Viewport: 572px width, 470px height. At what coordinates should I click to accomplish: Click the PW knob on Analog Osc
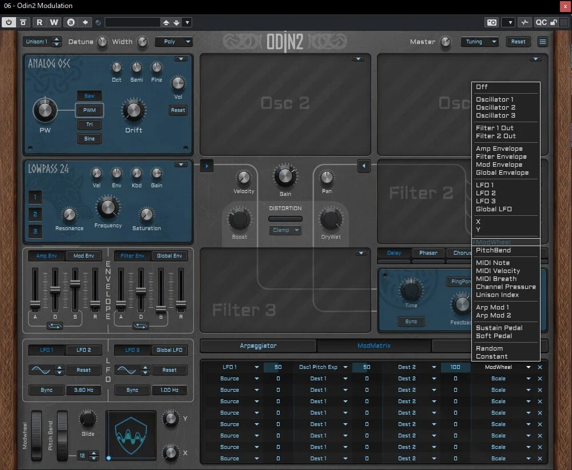tap(45, 110)
